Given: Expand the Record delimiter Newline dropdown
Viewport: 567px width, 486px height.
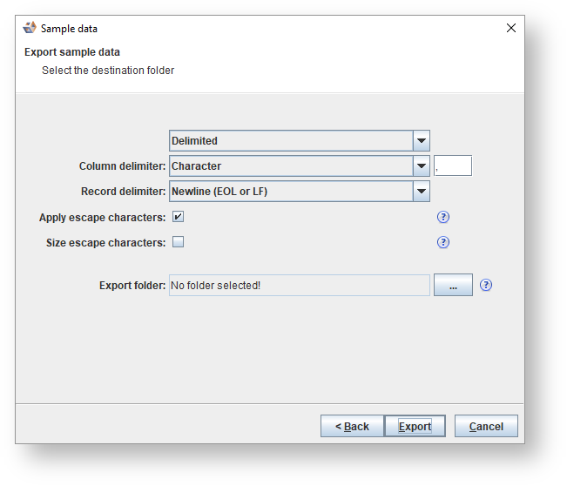Looking at the screenshot, I should (x=291, y=192).
